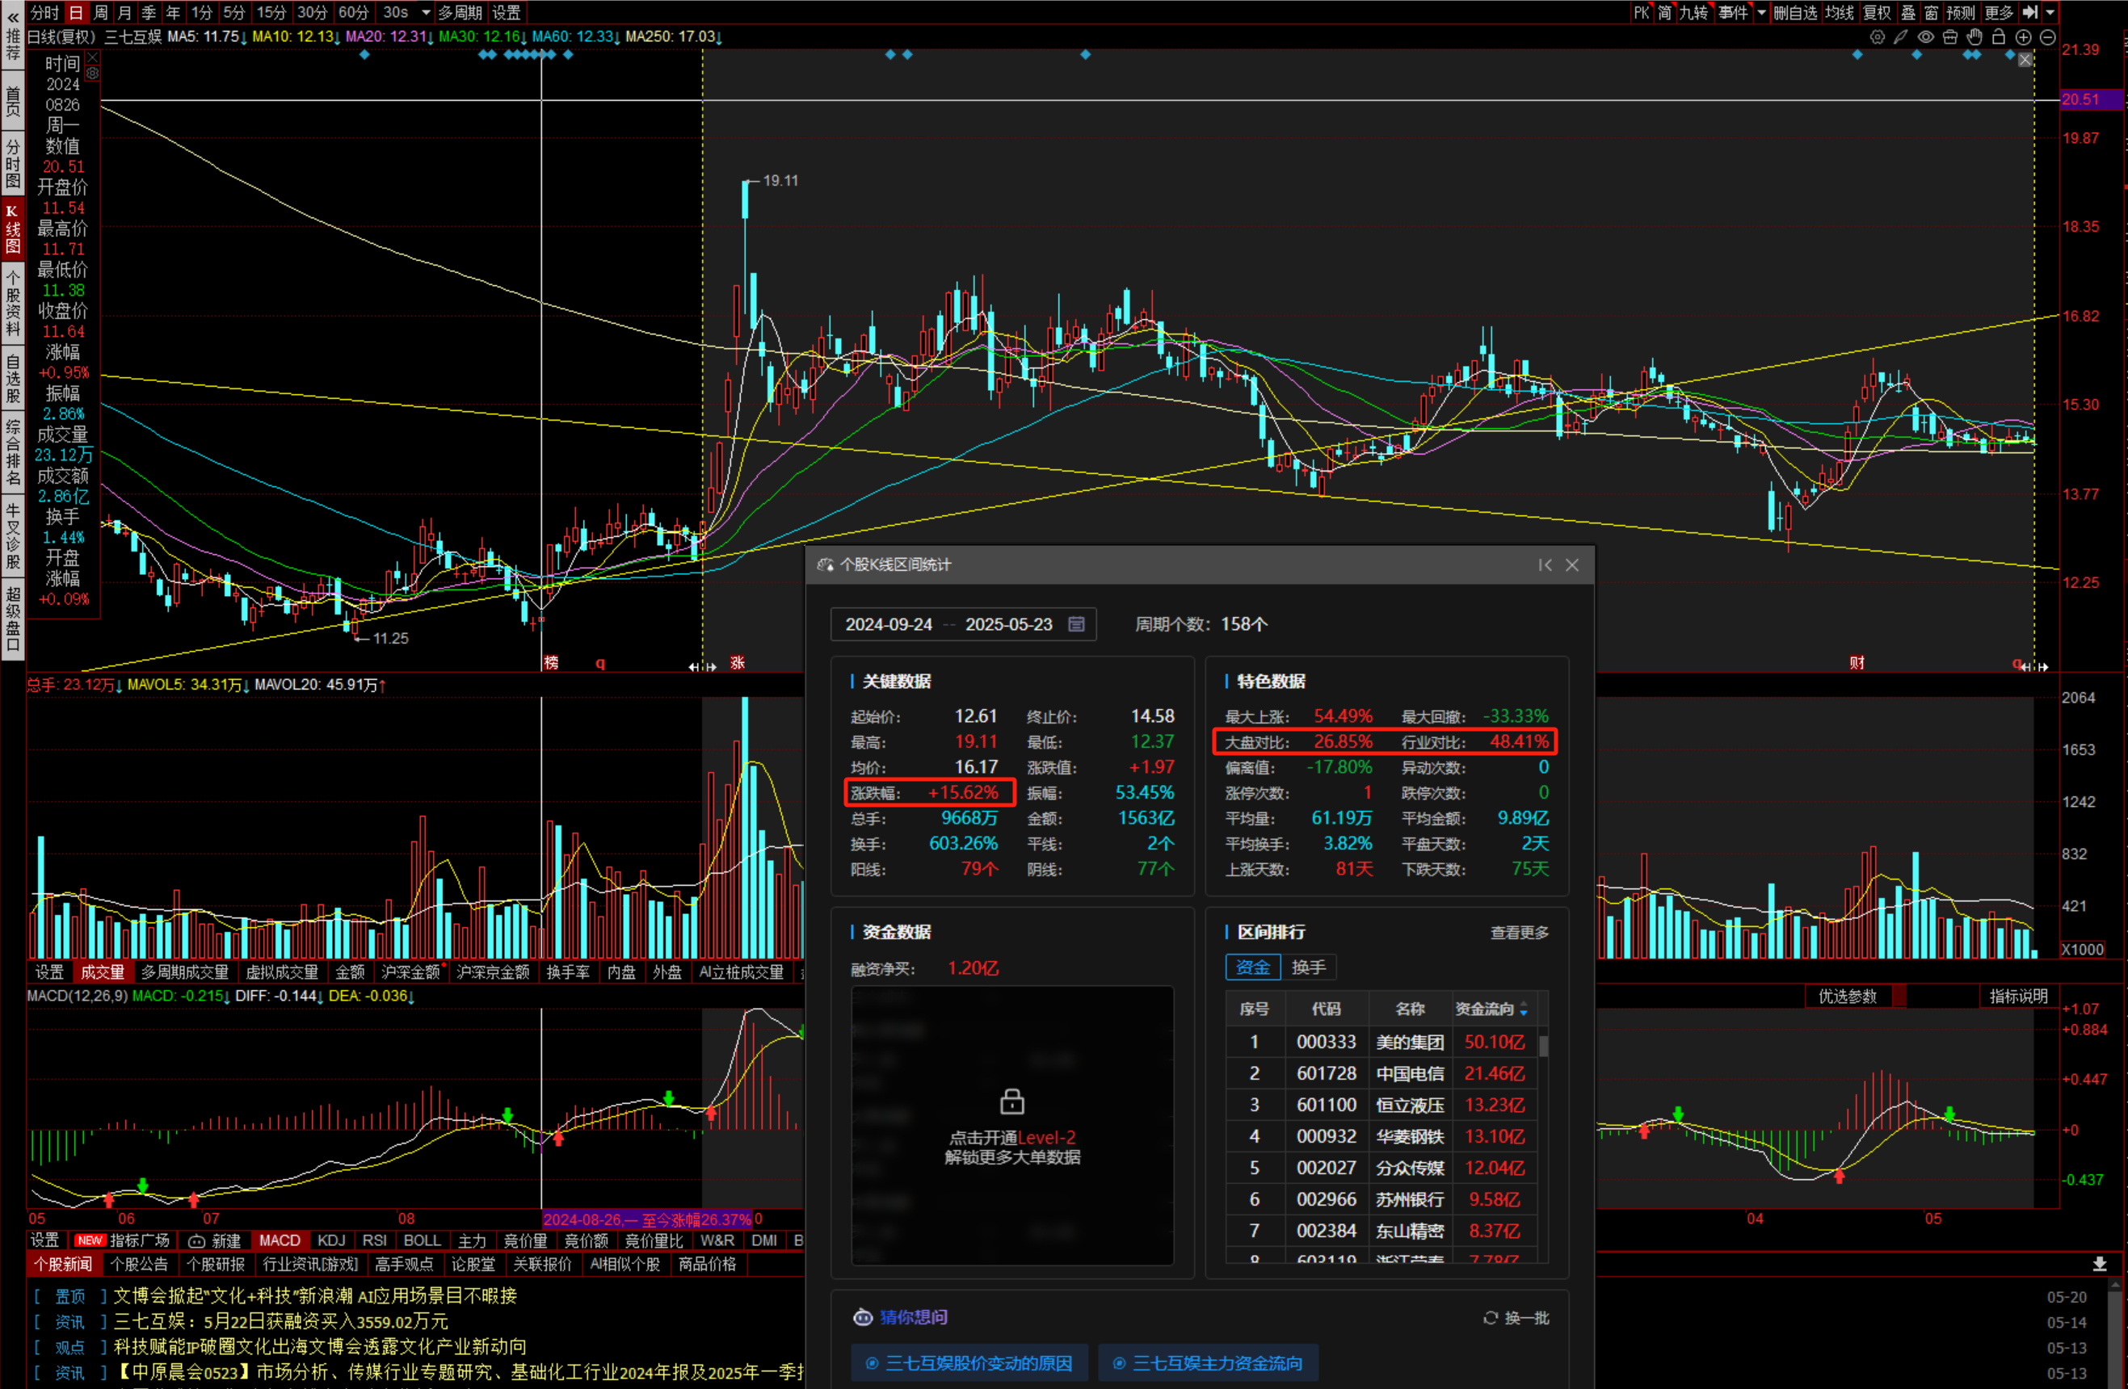Expand the 事件 dropdown arrow
The height and width of the screenshot is (1389, 2128).
point(1761,12)
